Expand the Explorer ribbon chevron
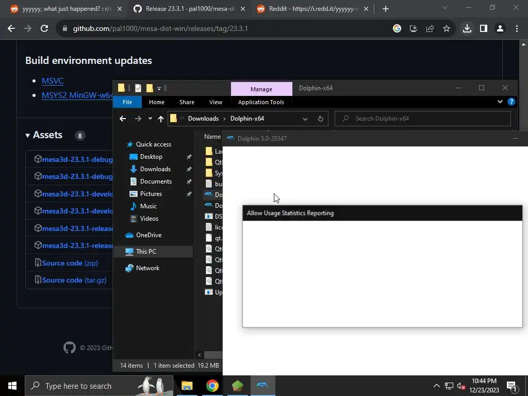528x396 pixels. point(500,102)
